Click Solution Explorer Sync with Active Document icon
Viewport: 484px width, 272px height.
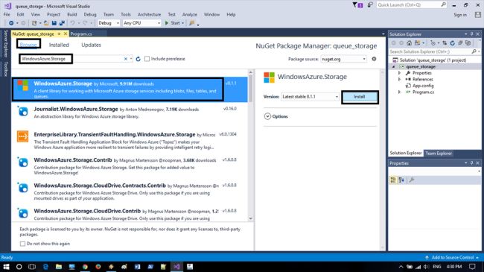[445, 43]
